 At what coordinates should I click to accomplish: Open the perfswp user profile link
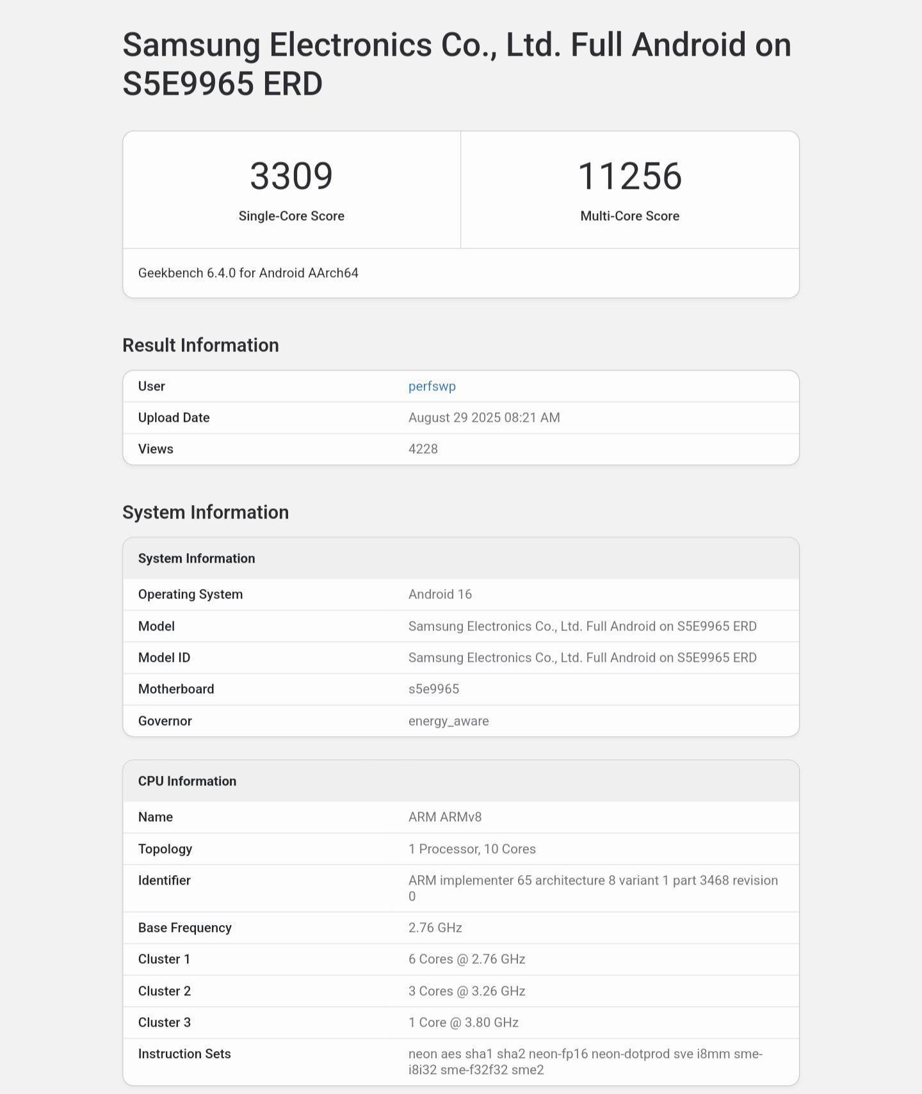432,386
